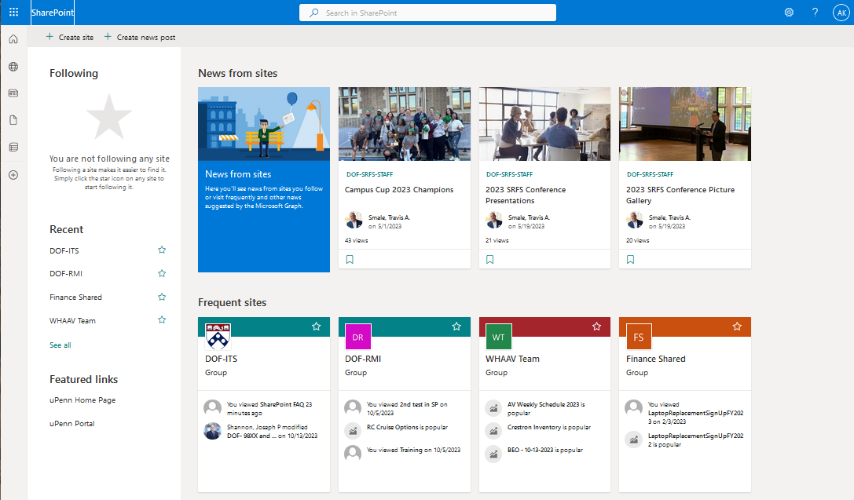Open 2023 SRFS Conference Presentations title

(526, 195)
